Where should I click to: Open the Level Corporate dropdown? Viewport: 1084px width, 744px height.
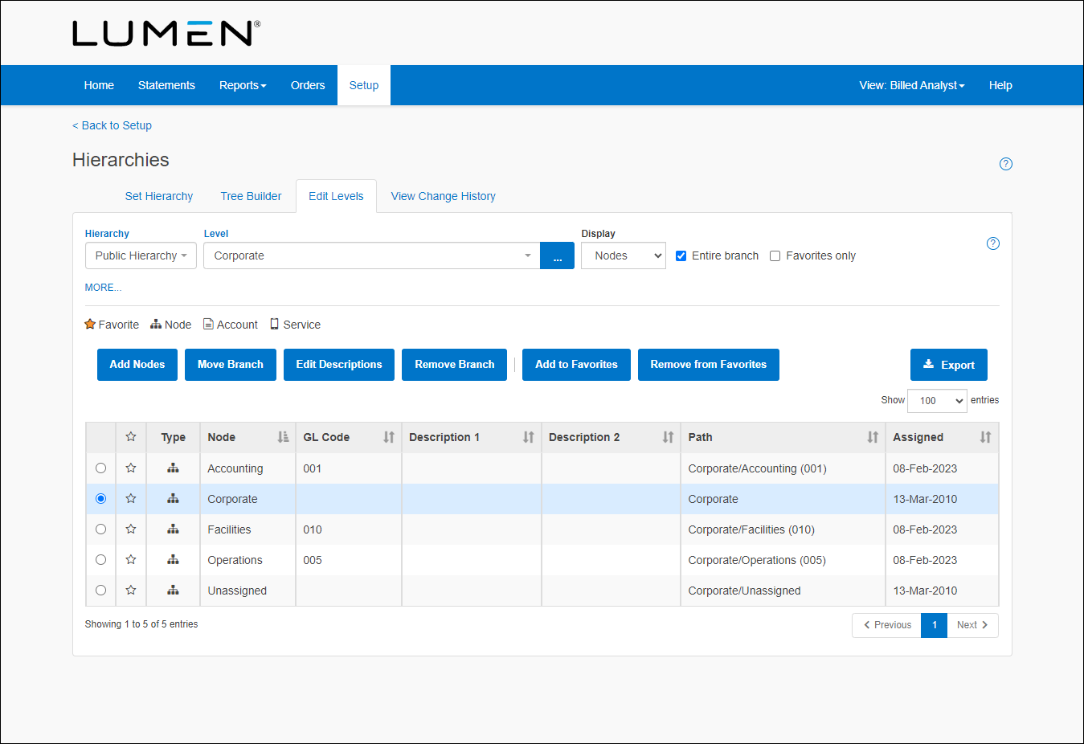coord(372,255)
